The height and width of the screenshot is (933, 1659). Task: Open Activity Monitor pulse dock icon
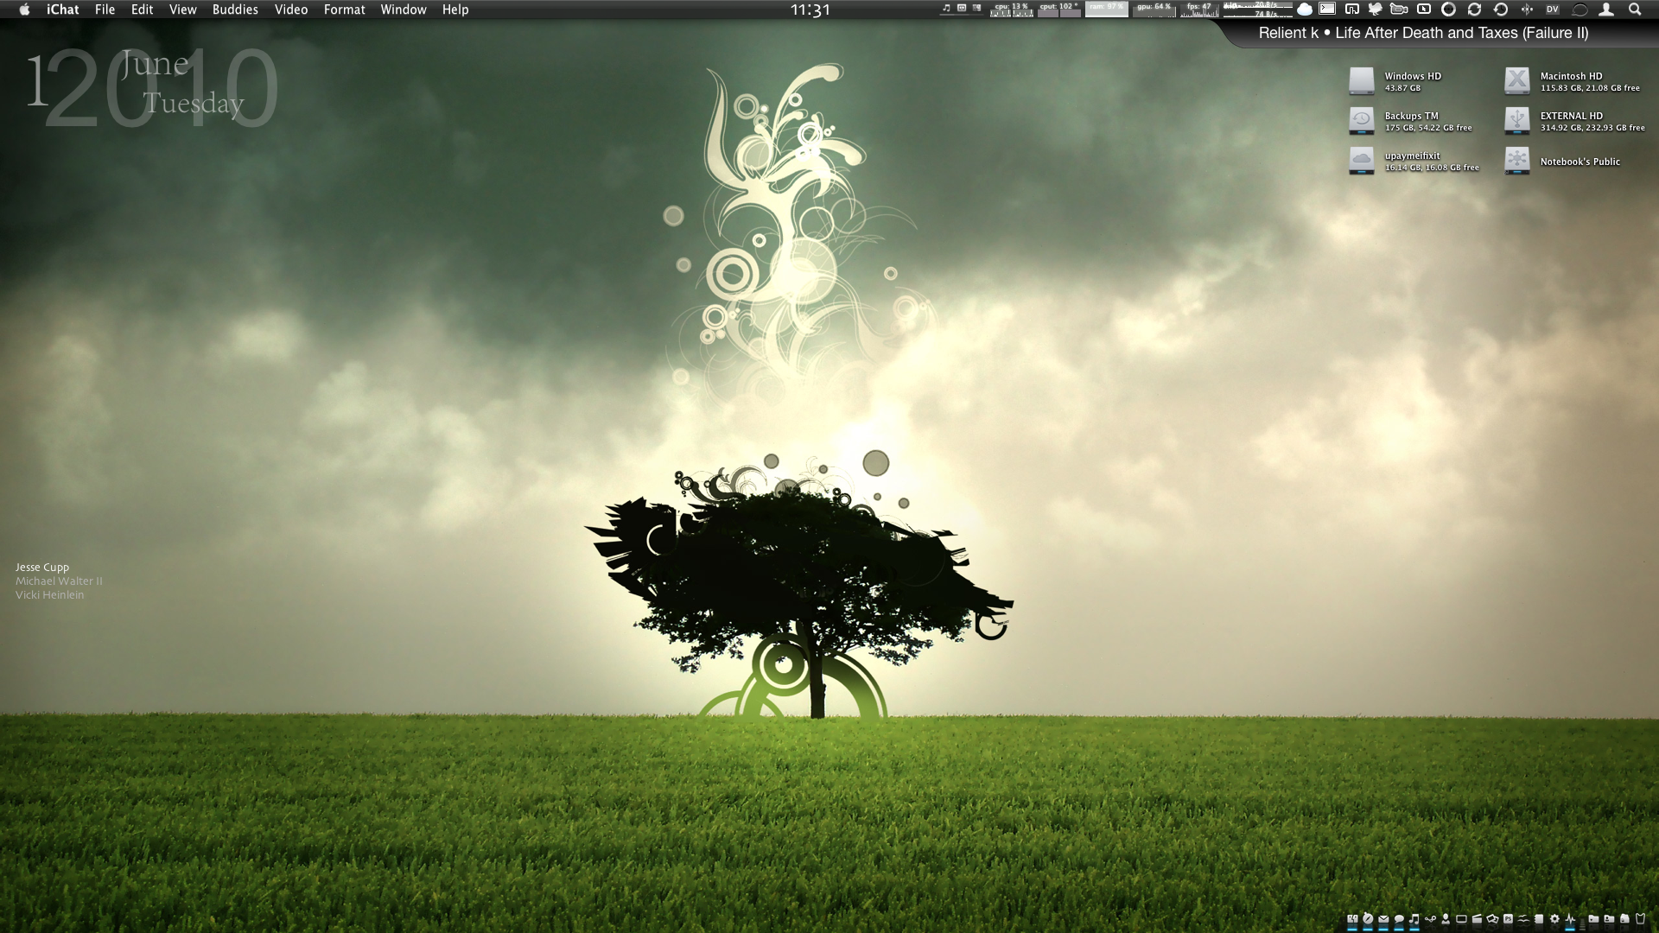click(x=1570, y=919)
